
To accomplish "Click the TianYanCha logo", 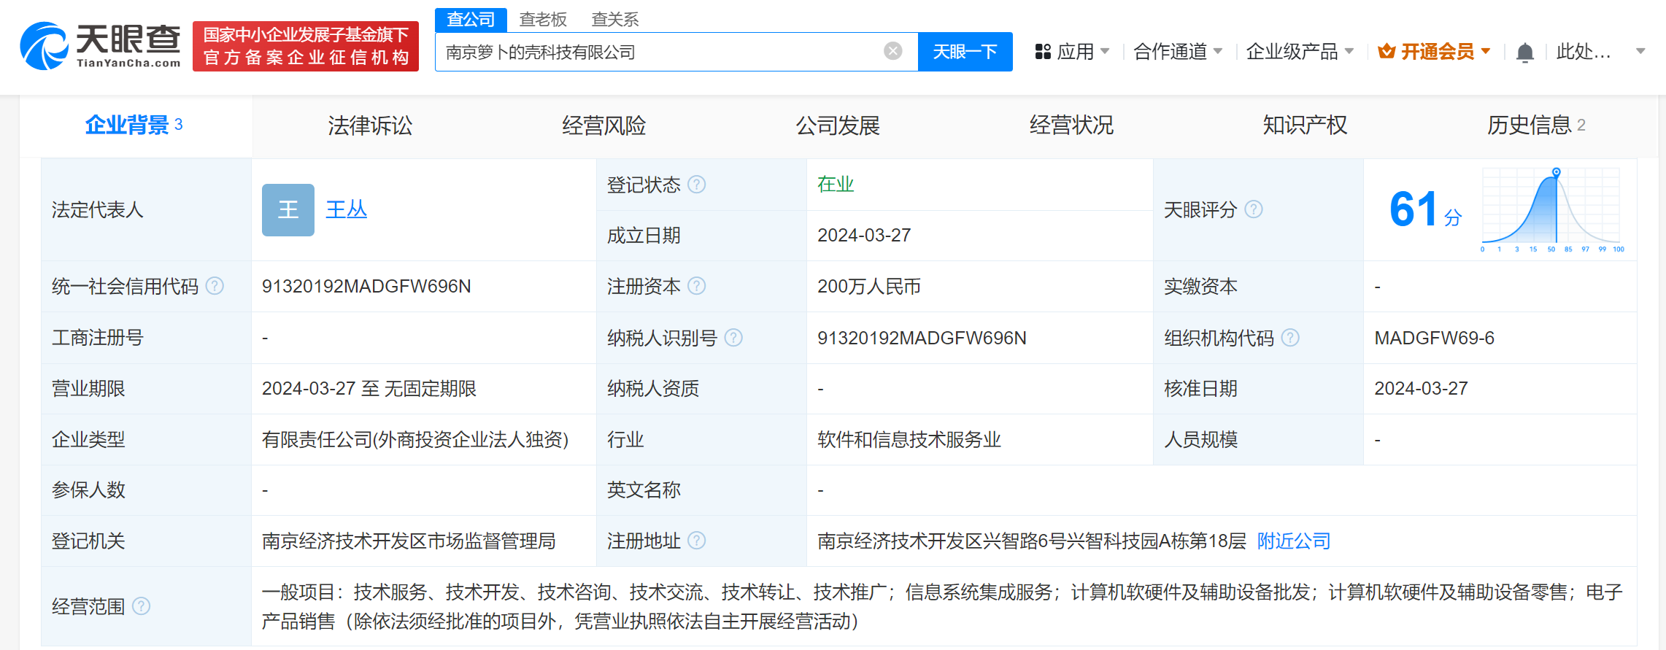I will [101, 46].
